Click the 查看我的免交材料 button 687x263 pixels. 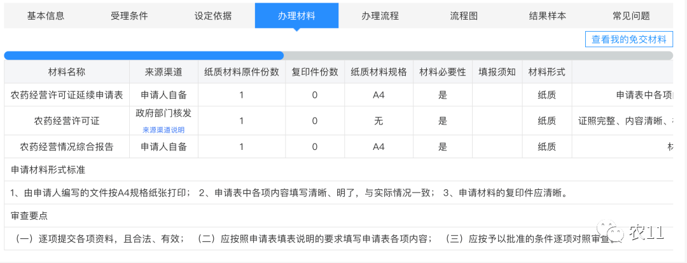pyautogui.click(x=628, y=39)
